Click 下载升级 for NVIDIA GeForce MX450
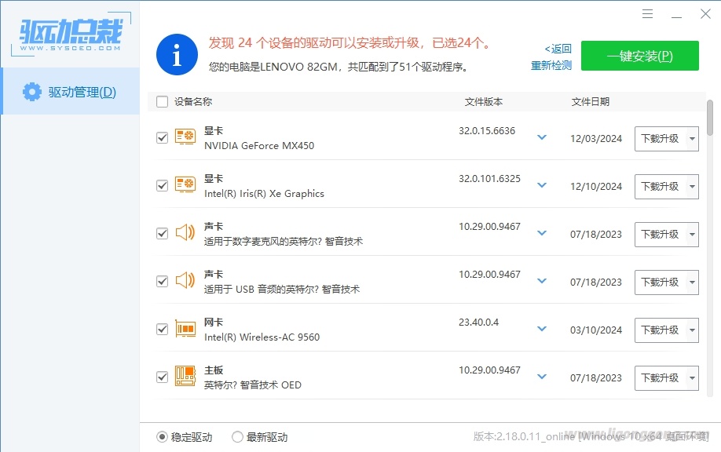 661,139
